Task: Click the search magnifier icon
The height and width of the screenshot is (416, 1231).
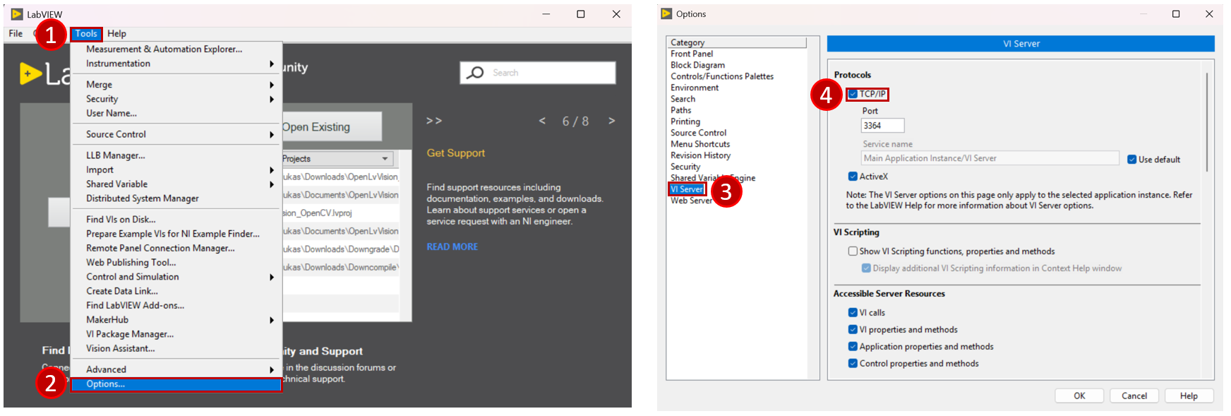Action: (476, 73)
